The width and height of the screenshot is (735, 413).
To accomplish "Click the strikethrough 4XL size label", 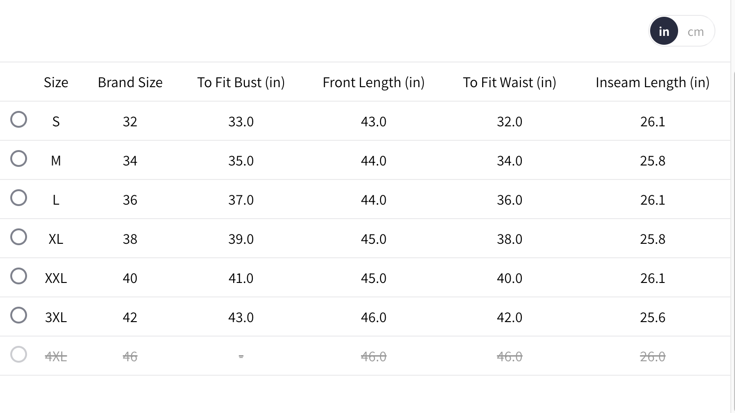I will 56,357.
